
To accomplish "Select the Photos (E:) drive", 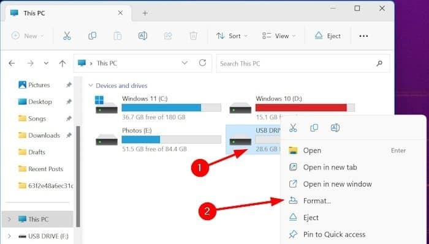I will [158, 139].
